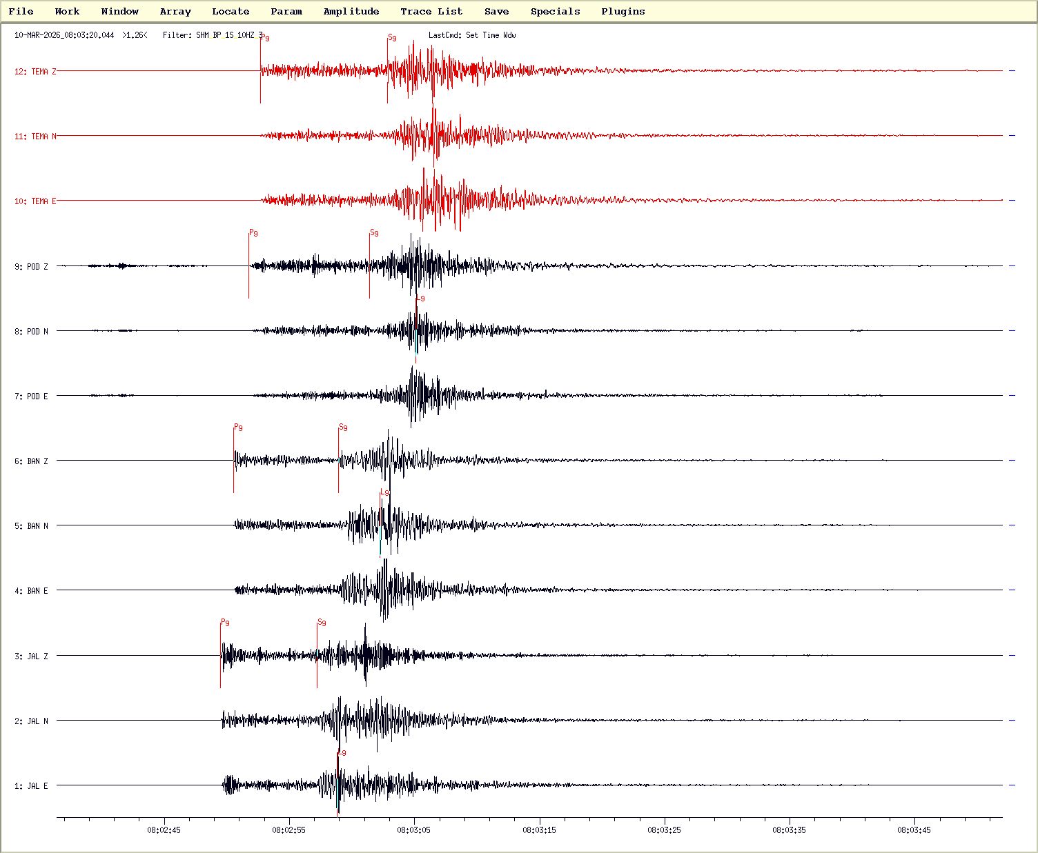Screen dimensions: 1038x853
Task: Click the red trace label 12: TEMA Z
Action: (x=35, y=72)
